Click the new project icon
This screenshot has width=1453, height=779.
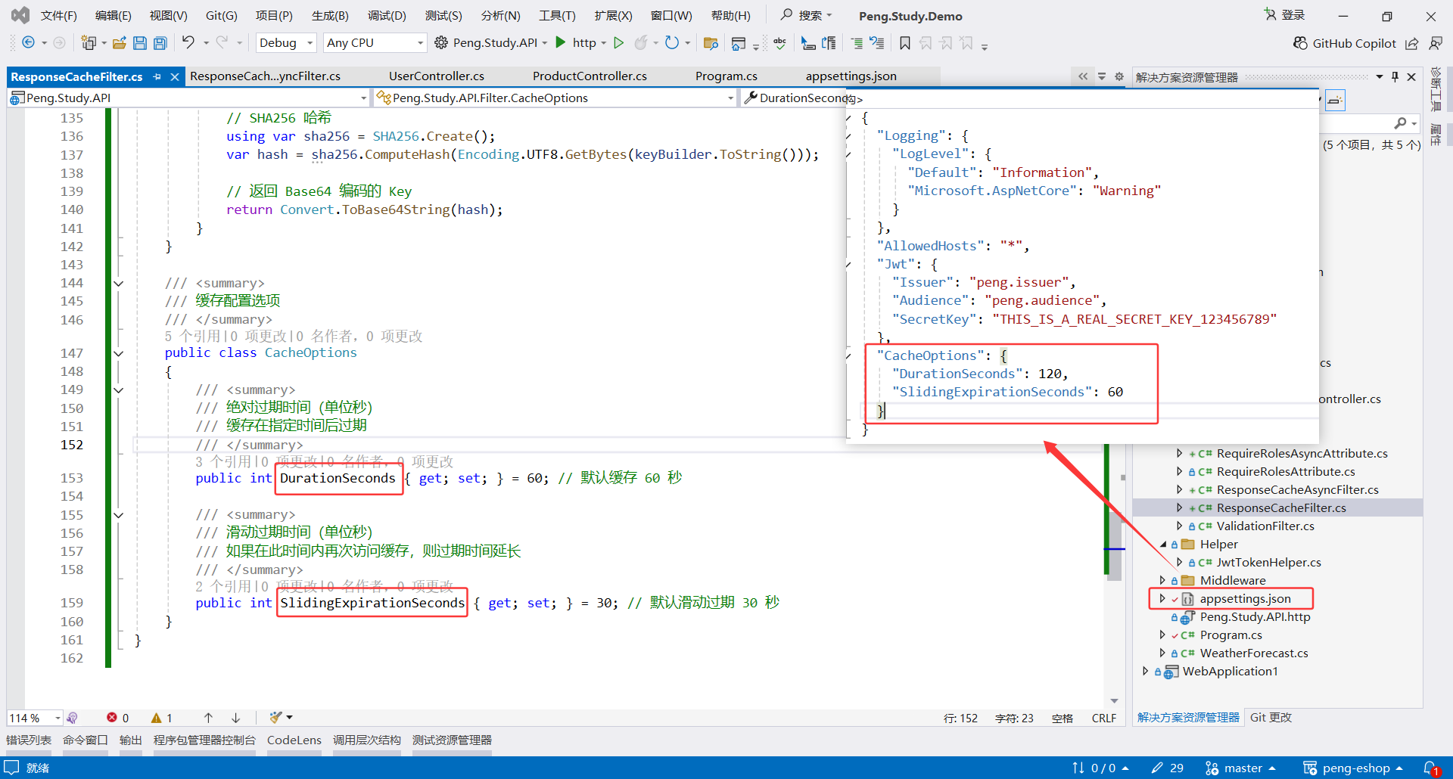[89, 43]
